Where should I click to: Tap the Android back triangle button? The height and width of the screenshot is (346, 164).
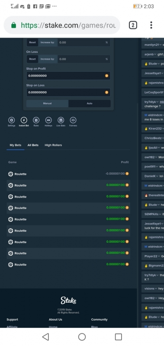45,337
